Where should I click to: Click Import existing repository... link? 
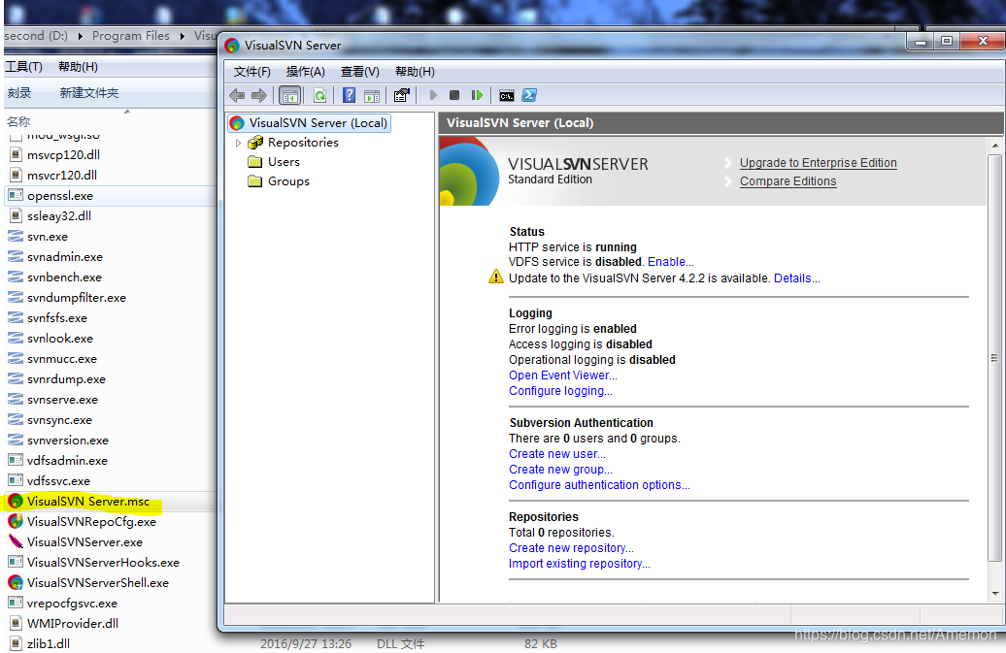click(580, 564)
